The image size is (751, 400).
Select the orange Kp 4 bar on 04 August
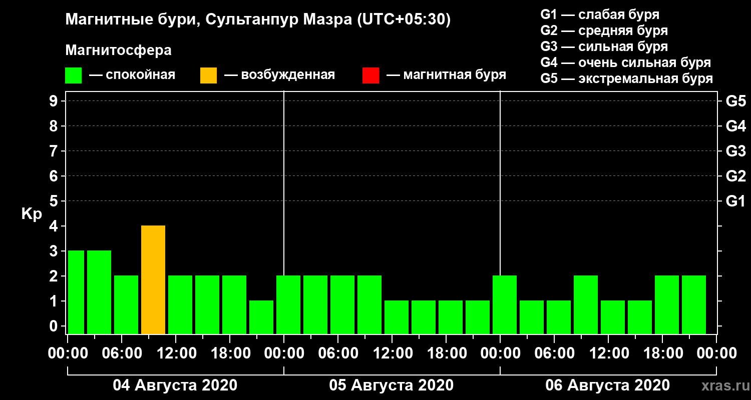pos(153,280)
